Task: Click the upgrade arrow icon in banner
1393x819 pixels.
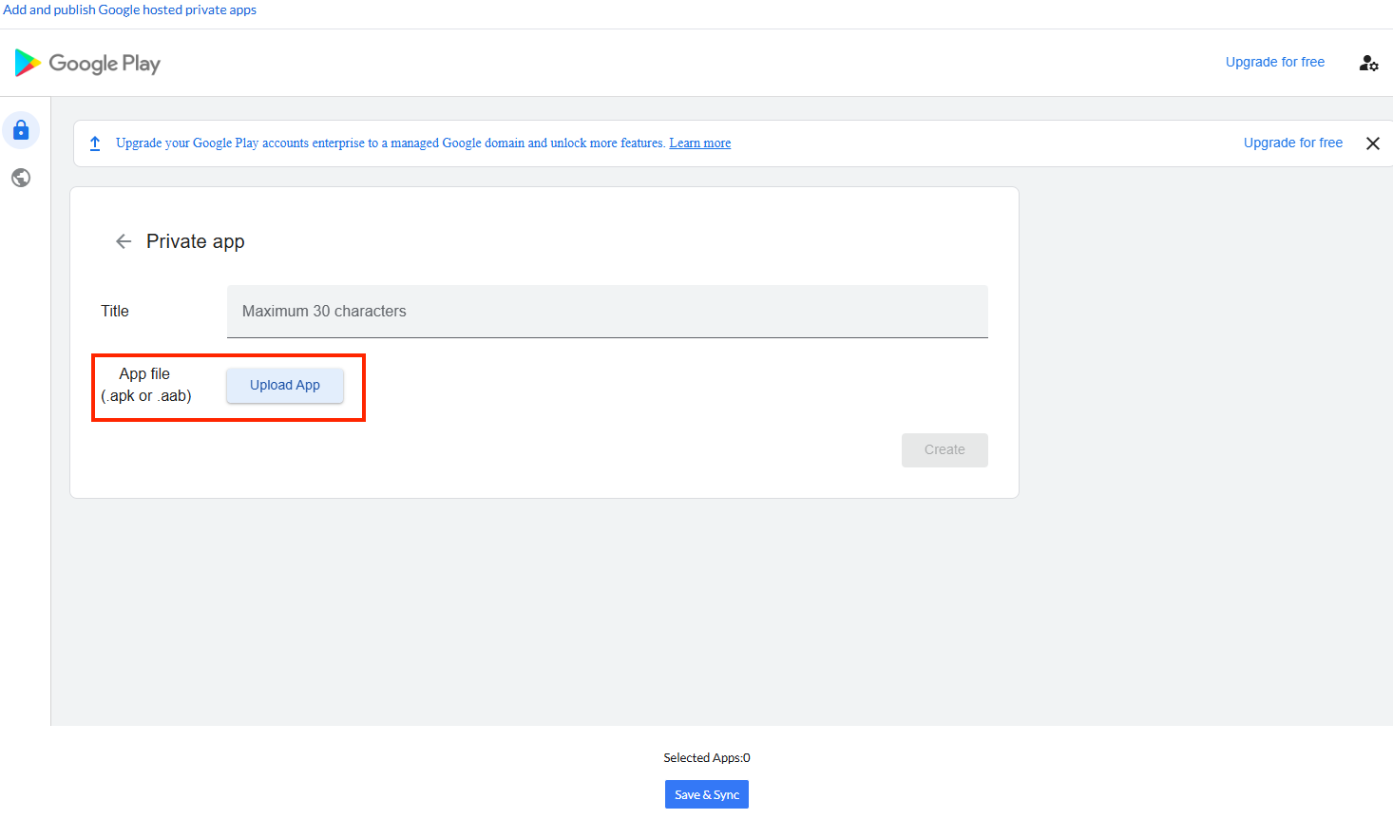Action: point(95,143)
